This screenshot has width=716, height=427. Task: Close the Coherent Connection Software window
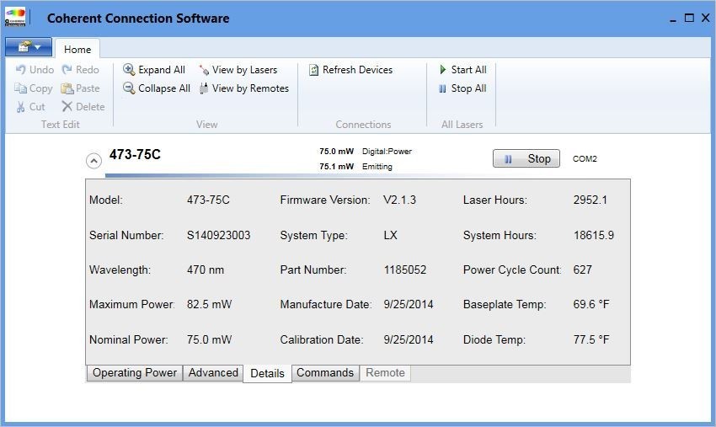(706, 18)
